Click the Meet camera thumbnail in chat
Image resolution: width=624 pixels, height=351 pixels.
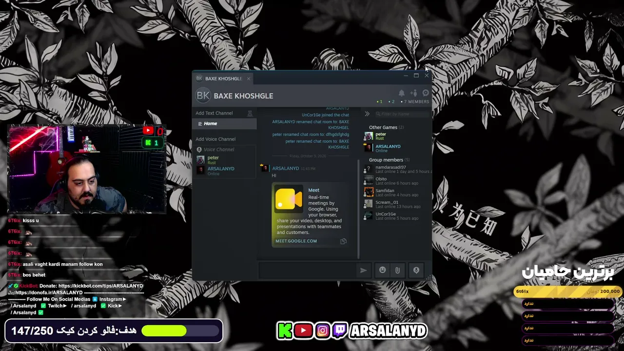click(289, 200)
